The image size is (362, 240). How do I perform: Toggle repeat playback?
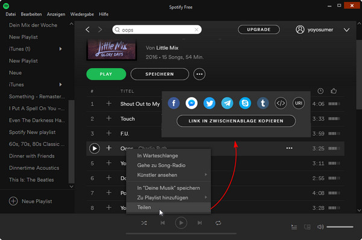click(x=218, y=223)
